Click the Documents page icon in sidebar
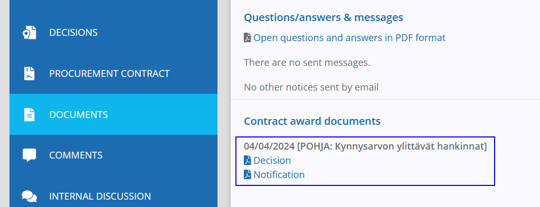The image size is (540, 207). pyautogui.click(x=29, y=114)
